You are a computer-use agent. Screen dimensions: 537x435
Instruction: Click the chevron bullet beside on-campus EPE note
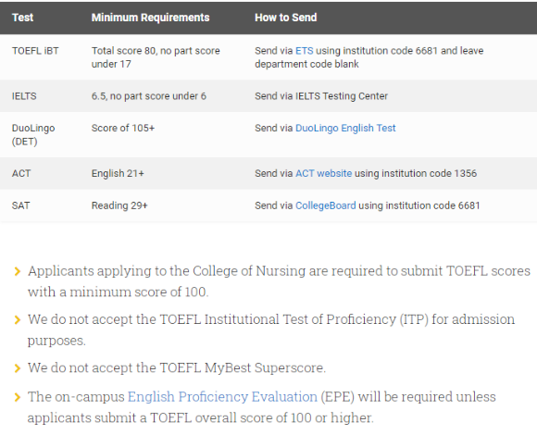tap(17, 397)
